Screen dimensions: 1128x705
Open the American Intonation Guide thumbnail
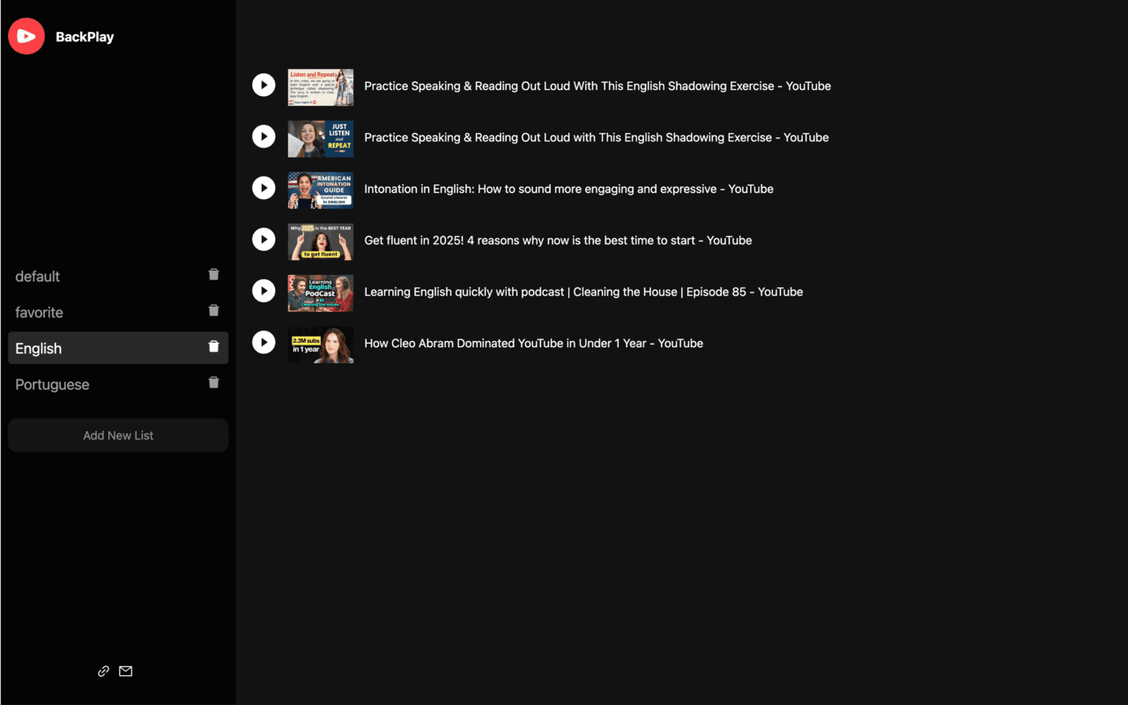(x=321, y=190)
